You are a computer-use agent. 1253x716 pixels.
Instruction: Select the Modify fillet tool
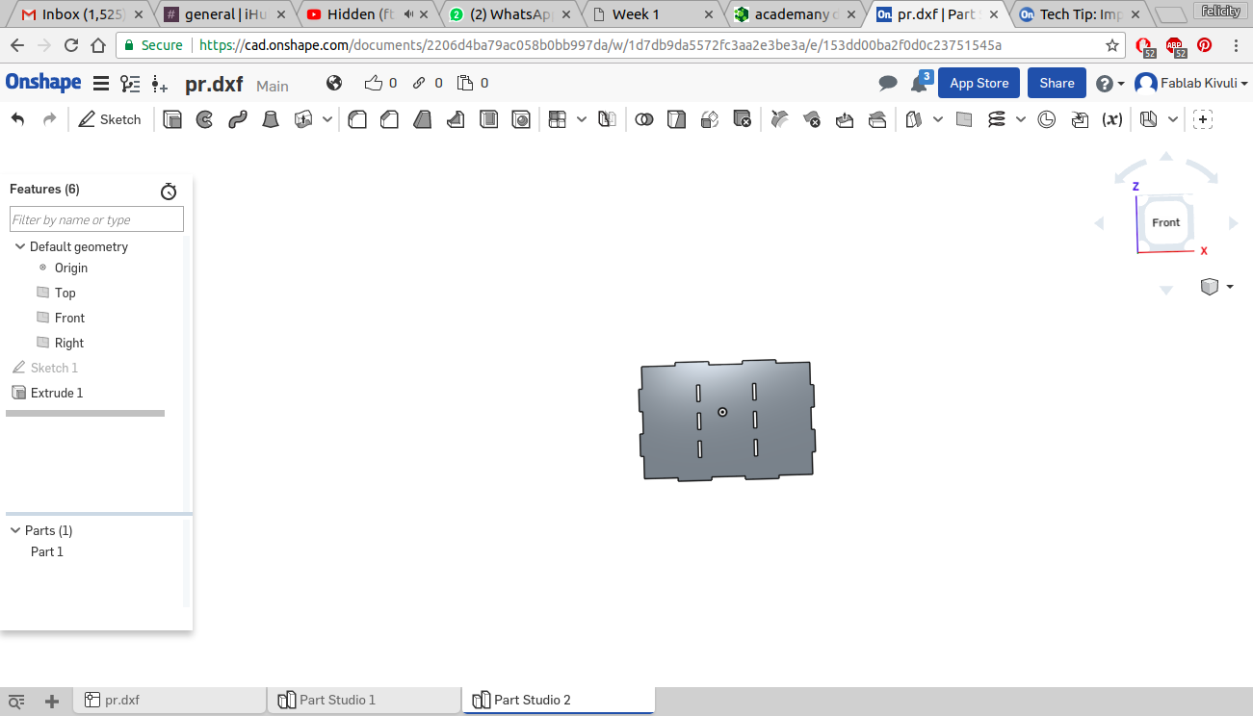[x=780, y=119]
